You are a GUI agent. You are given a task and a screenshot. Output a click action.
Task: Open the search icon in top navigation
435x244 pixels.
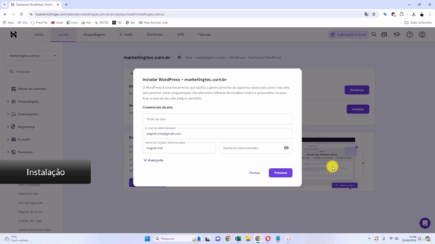point(374,35)
